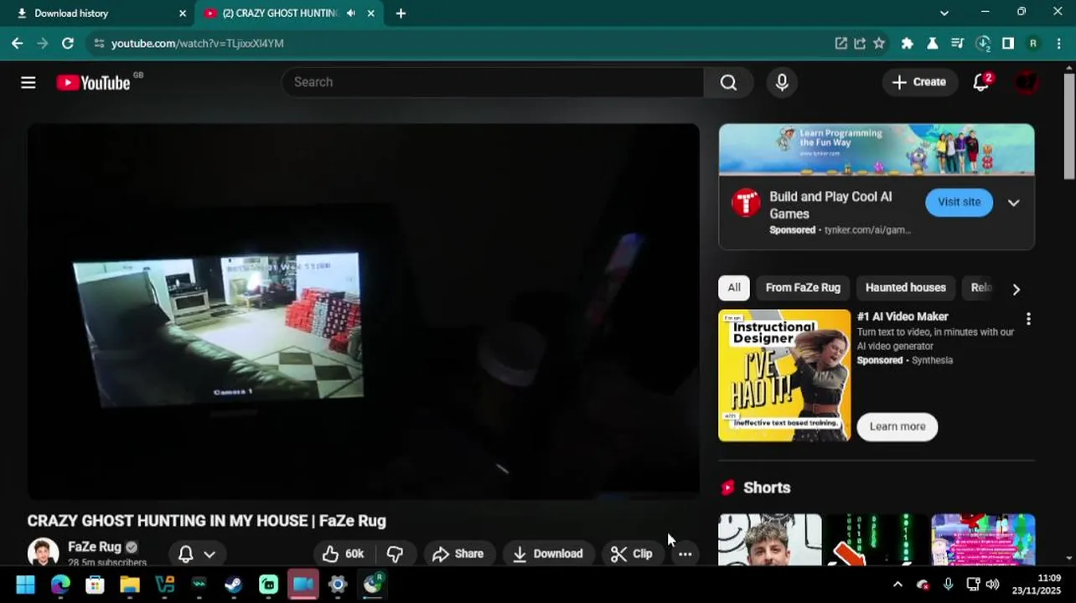The height and width of the screenshot is (603, 1076).
Task: Switch to Download history tab
Action: 99,13
